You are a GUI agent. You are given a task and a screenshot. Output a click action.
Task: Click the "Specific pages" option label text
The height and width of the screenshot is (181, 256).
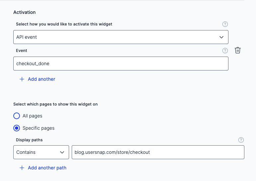[x=39, y=128]
